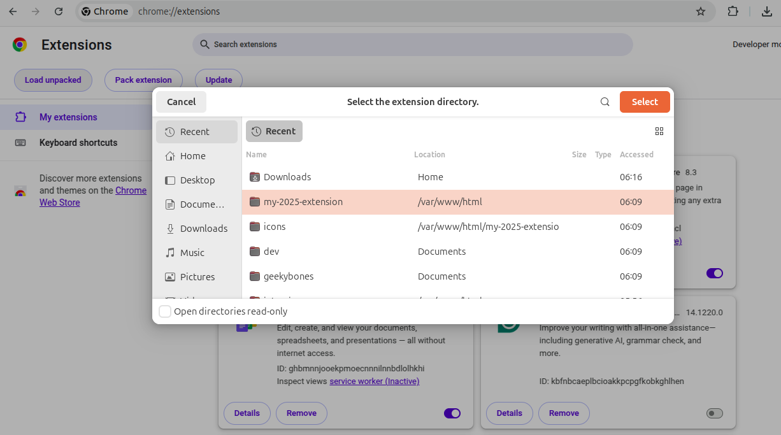This screenshot has height=435, width=781.
Task: Click the browser back arrow
Action: [x=13, y=11]
